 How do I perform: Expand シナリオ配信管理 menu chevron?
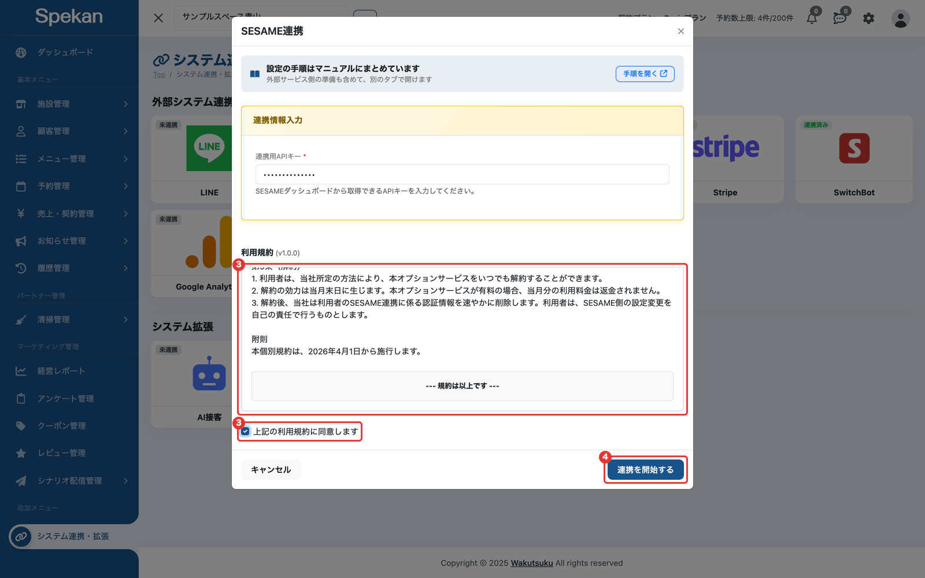(125, 481)
